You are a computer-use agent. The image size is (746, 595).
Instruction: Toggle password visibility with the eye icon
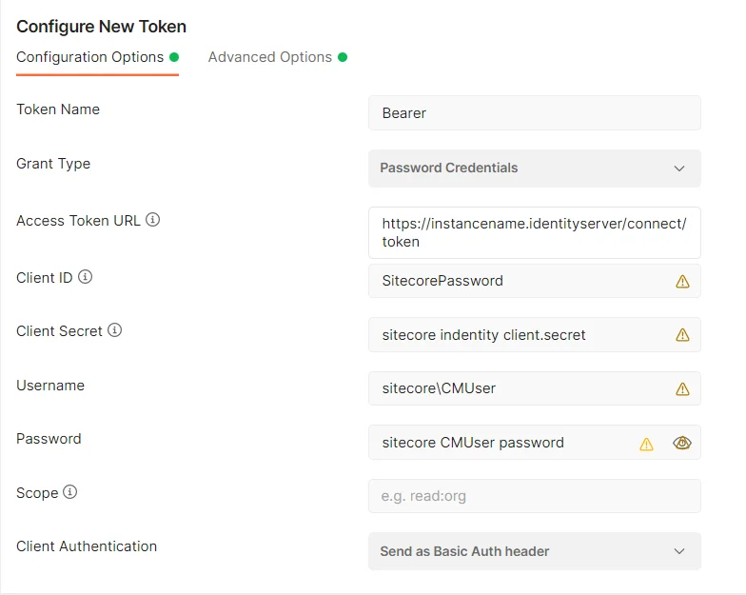point(682,443)
